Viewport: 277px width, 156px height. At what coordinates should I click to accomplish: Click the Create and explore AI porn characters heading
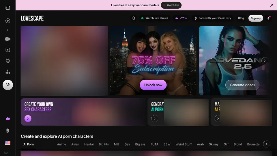pos(57,136)
